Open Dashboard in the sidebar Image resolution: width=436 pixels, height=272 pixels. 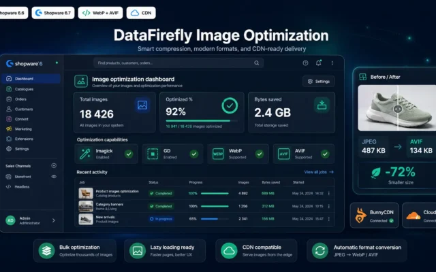tap(31, 79)
